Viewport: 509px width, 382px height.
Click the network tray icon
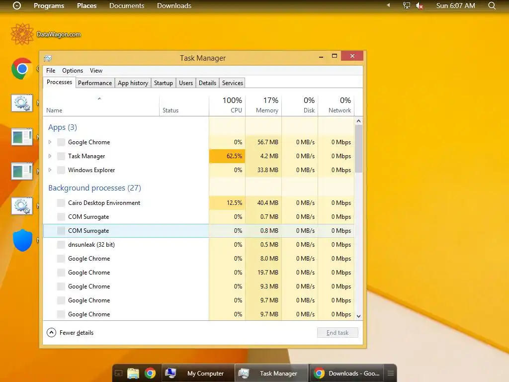coord(407,5)
